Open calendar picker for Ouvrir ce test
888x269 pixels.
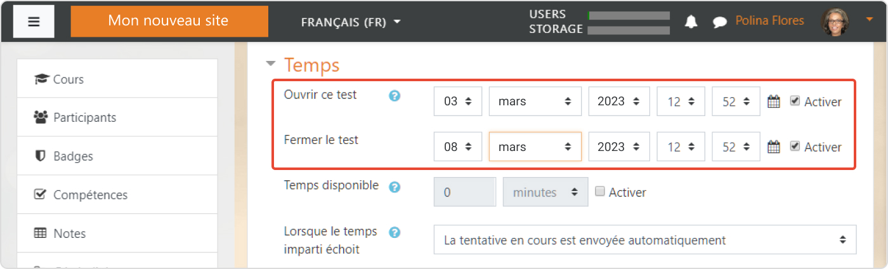[x=773, y=102]
